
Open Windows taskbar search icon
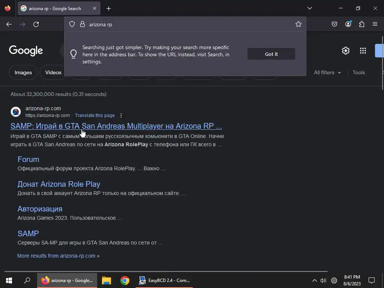[27, 280]
